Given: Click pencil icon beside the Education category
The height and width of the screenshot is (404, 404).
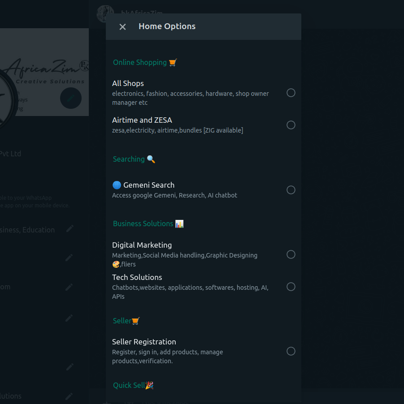Looking at the screenshot, I should click(70, 229).
